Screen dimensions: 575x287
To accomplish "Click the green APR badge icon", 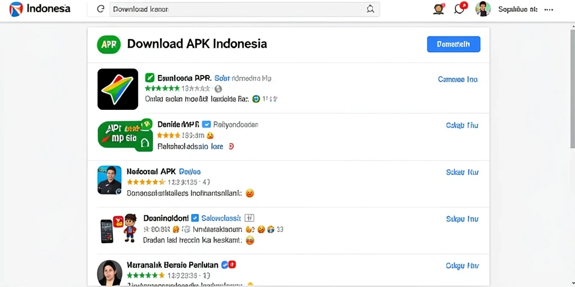I will pyautogui.click(x=109, y=44).
